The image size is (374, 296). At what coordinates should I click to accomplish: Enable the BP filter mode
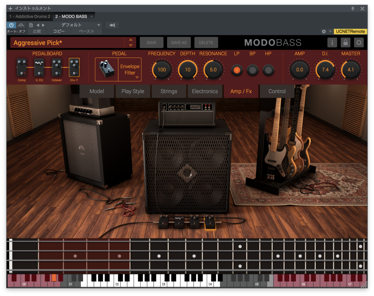tap(253, 70)
